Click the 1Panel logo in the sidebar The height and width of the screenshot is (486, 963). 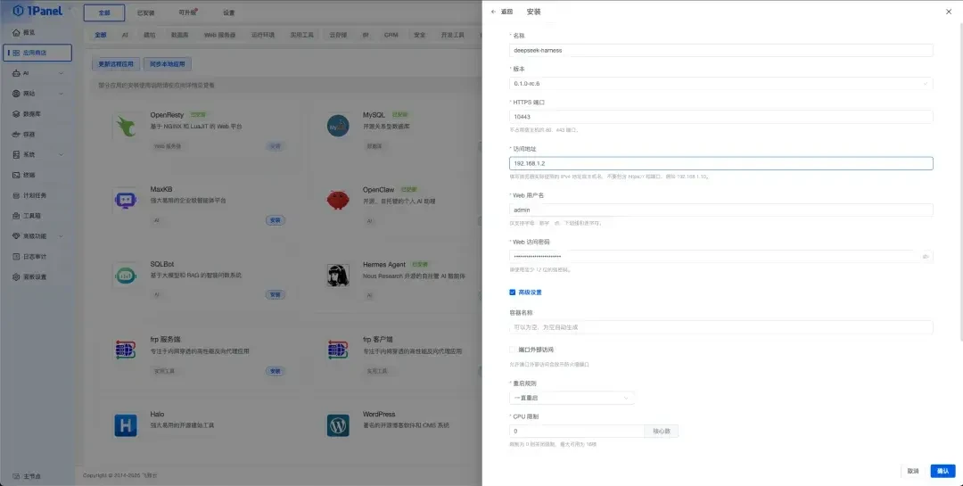pyautogui.click(x=37, y=11)
